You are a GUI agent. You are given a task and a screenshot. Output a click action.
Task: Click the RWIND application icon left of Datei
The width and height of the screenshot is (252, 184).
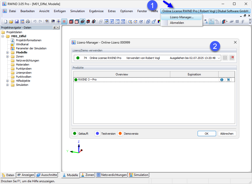(5, 11)
